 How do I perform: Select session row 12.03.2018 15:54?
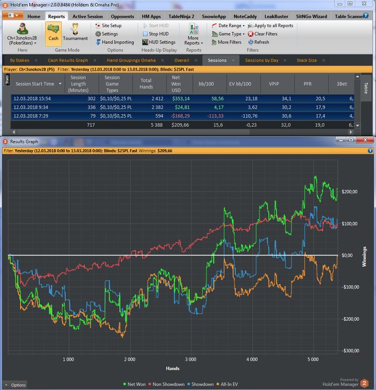tap(183, 99)
